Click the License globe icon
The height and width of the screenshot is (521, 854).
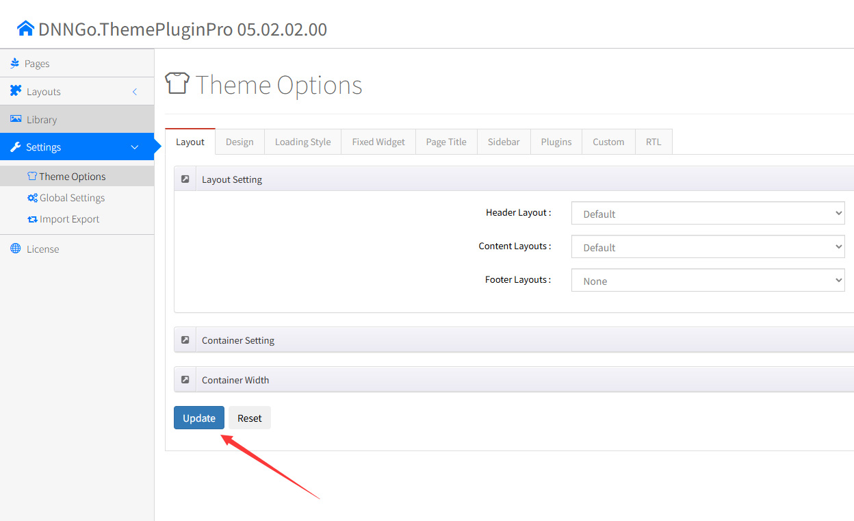(16, 249)
